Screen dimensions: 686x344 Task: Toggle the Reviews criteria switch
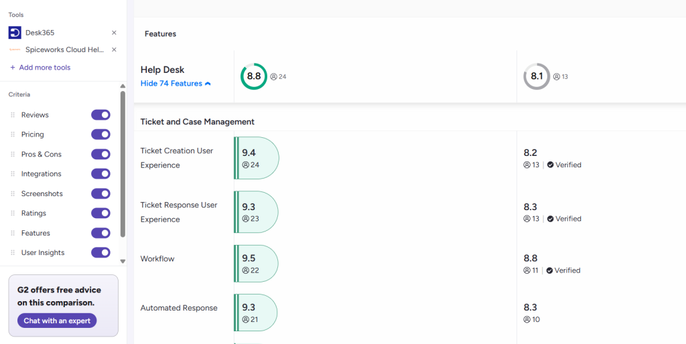100,115
